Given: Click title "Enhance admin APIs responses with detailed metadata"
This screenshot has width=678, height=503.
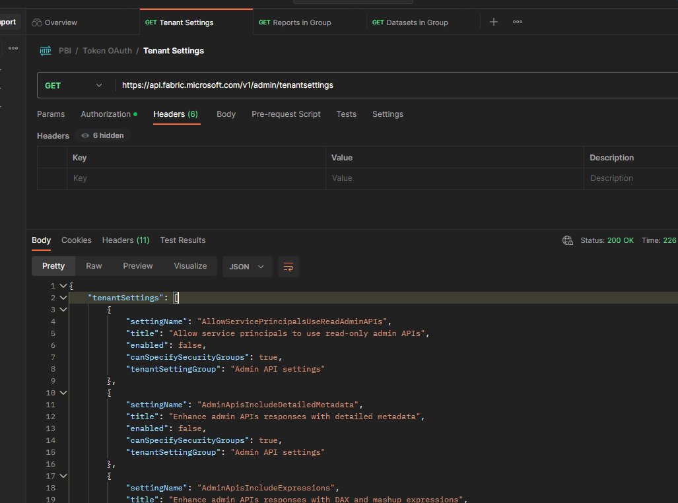Looking at the screenshot, I should point(294,416).
